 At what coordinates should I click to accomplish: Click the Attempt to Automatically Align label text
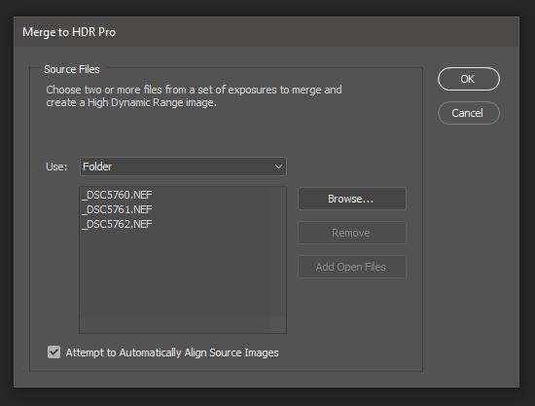click(172, 352)
